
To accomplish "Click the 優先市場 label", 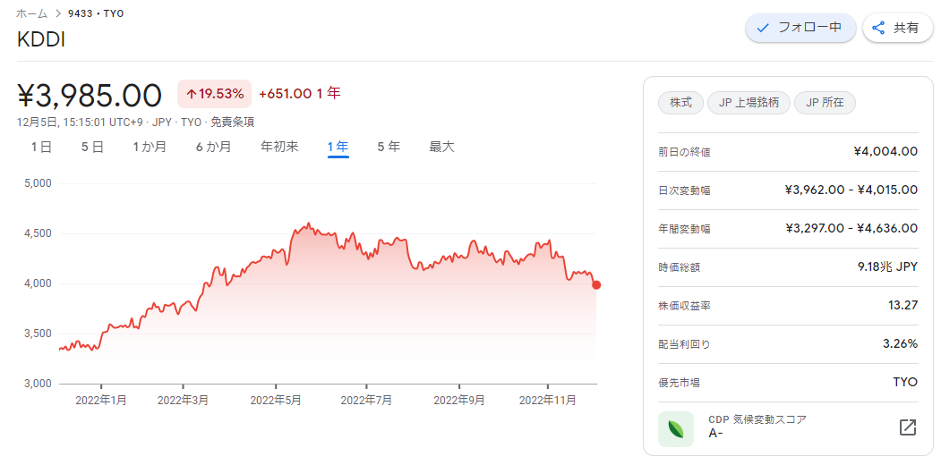I will click(680, 383).
